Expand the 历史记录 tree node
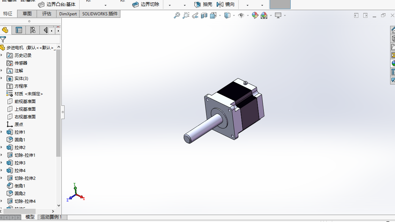Image resolution: width=395 pixels, height=222 pixels. tap(1, 55)
